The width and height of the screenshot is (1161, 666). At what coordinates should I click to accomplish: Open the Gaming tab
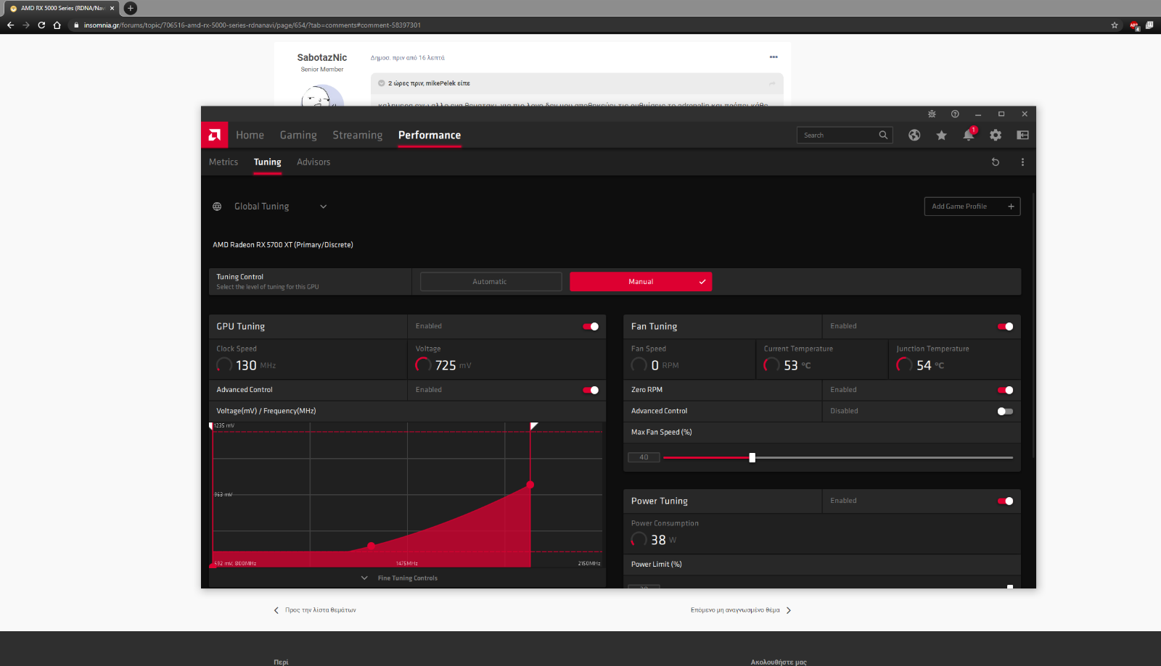tap(298, 136)
